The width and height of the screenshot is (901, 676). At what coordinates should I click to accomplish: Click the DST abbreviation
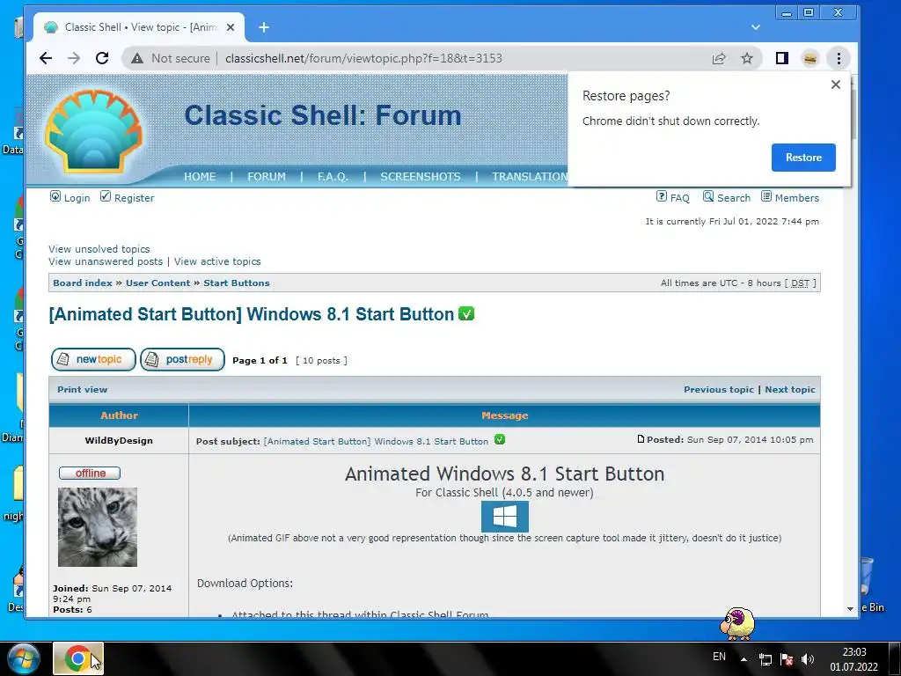(x=800, y=283)
